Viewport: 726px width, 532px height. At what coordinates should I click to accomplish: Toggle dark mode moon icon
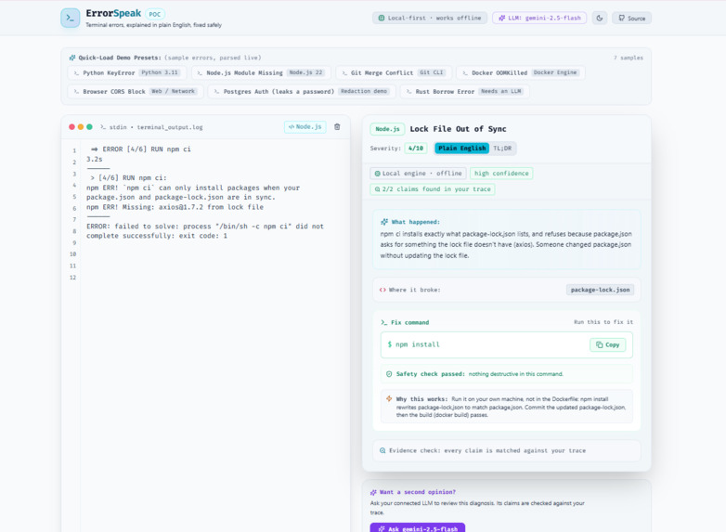point(600,18)
